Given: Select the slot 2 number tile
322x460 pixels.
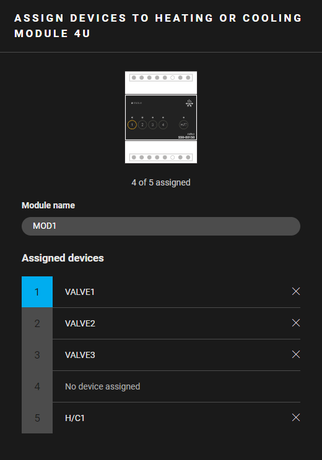Looking at the screenshot, I should pos(37,323).
